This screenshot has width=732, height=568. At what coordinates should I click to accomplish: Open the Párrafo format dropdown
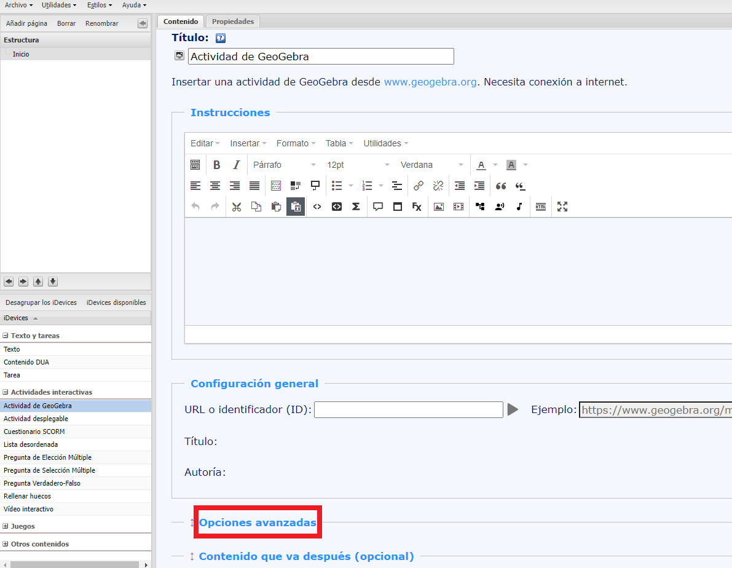point(285,165)
